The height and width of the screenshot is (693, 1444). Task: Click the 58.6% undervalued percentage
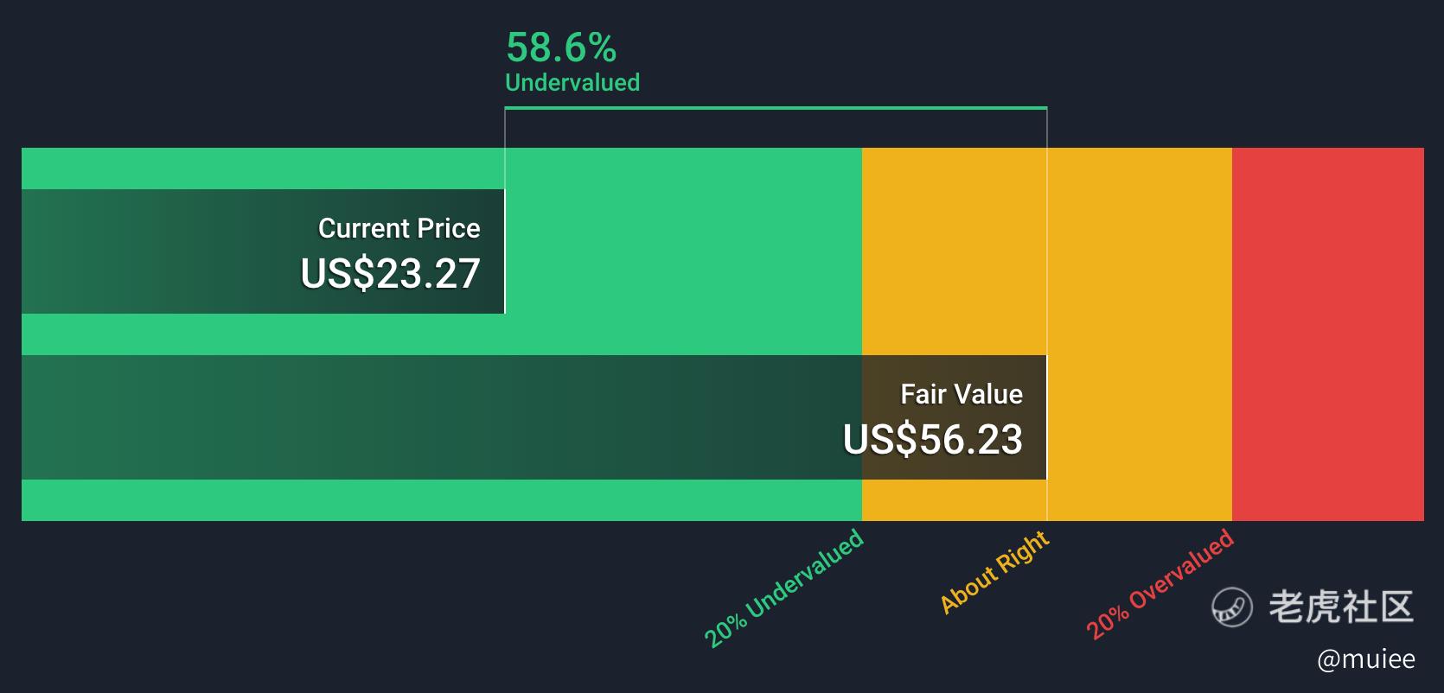pos(561,48)
